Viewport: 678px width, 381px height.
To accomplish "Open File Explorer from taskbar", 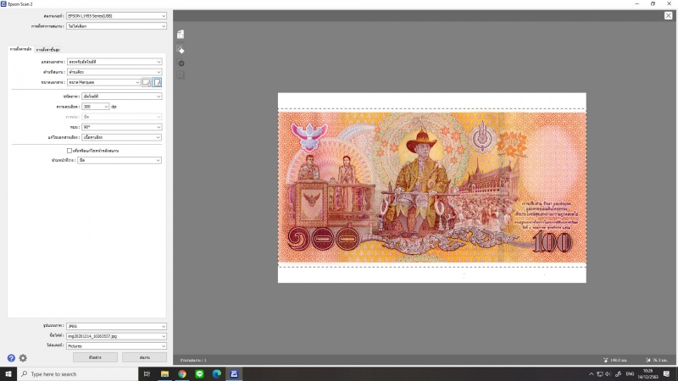I will click(x=164, y=373).
